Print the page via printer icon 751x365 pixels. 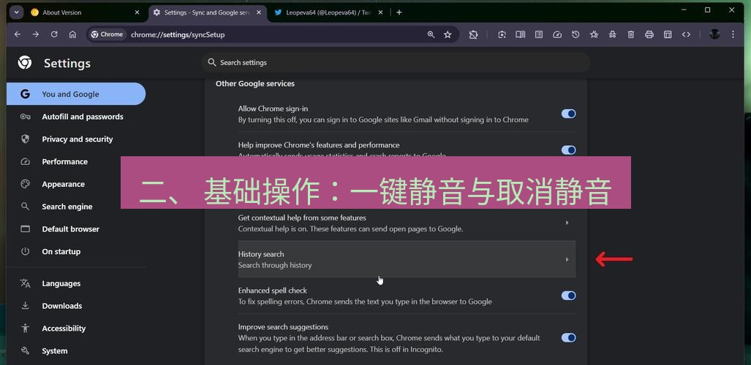coord(649,34)
